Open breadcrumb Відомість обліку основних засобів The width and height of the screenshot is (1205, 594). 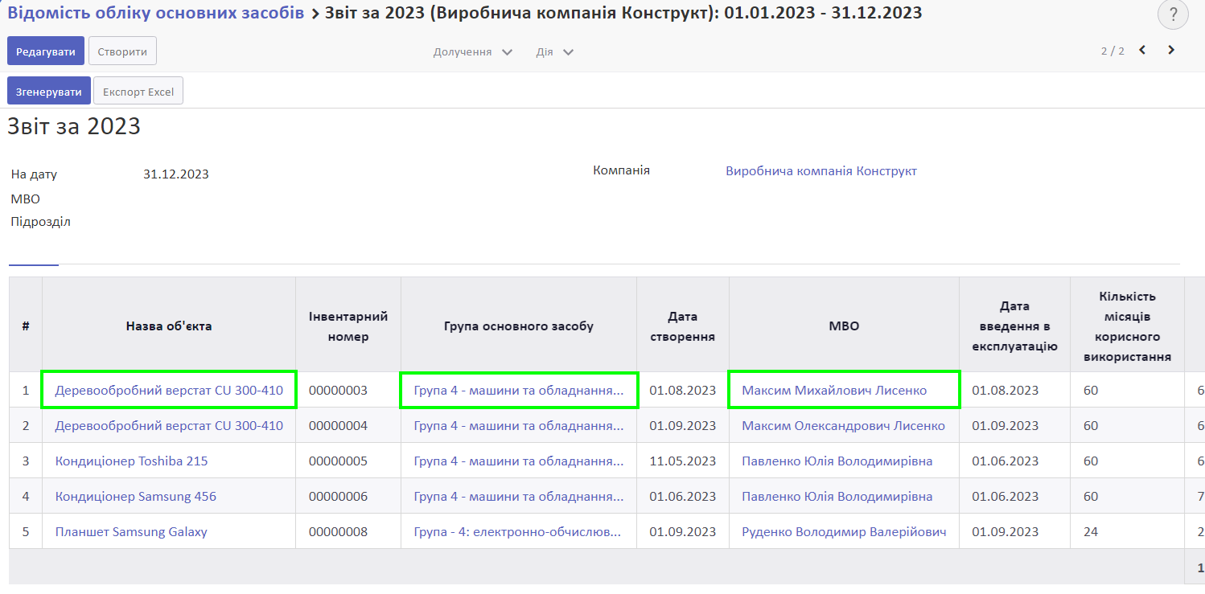pyautogui.click(x=156, y=13)
